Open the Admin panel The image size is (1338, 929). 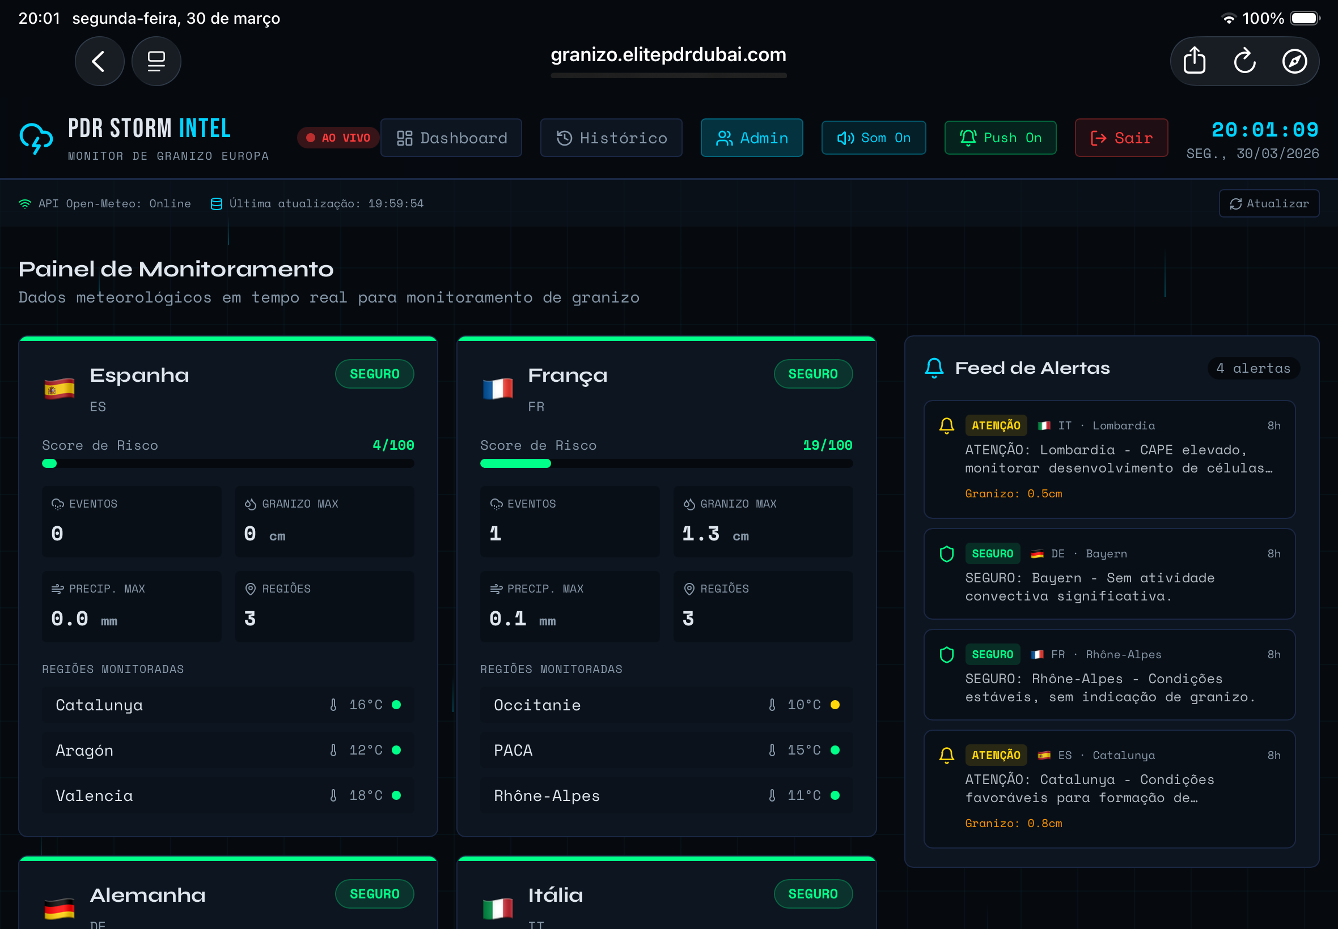751,138
